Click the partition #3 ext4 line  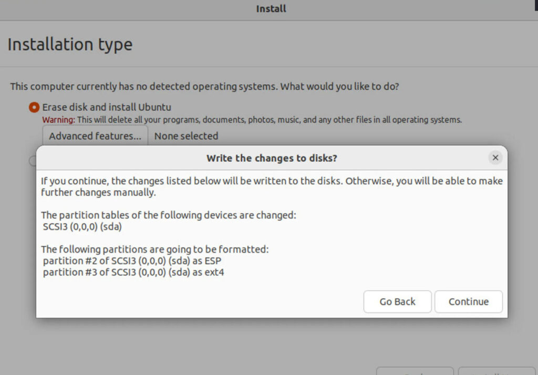coord(133,273)
